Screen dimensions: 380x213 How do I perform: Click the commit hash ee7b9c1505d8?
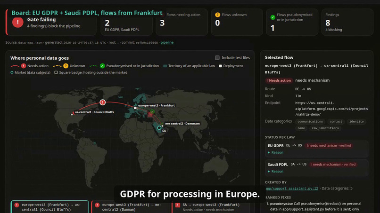click(x=147, y=42)
